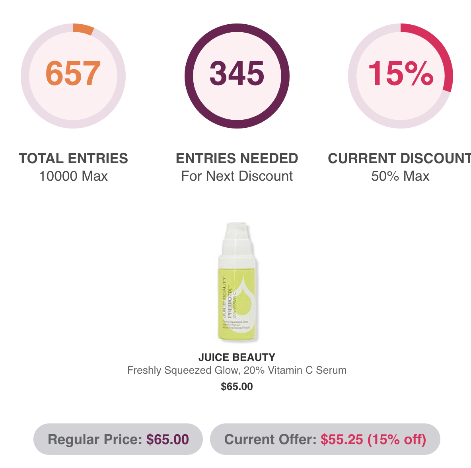Open the Juice Beauty serum product image
The height and width of the screenshot is (468, 471).
pyautogui.click(x=237, y=282)
